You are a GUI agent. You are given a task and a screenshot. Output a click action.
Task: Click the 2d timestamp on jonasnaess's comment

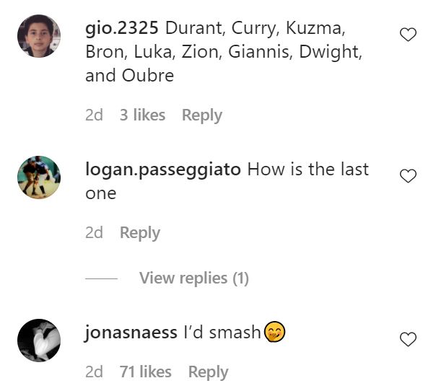coord(94,372)
